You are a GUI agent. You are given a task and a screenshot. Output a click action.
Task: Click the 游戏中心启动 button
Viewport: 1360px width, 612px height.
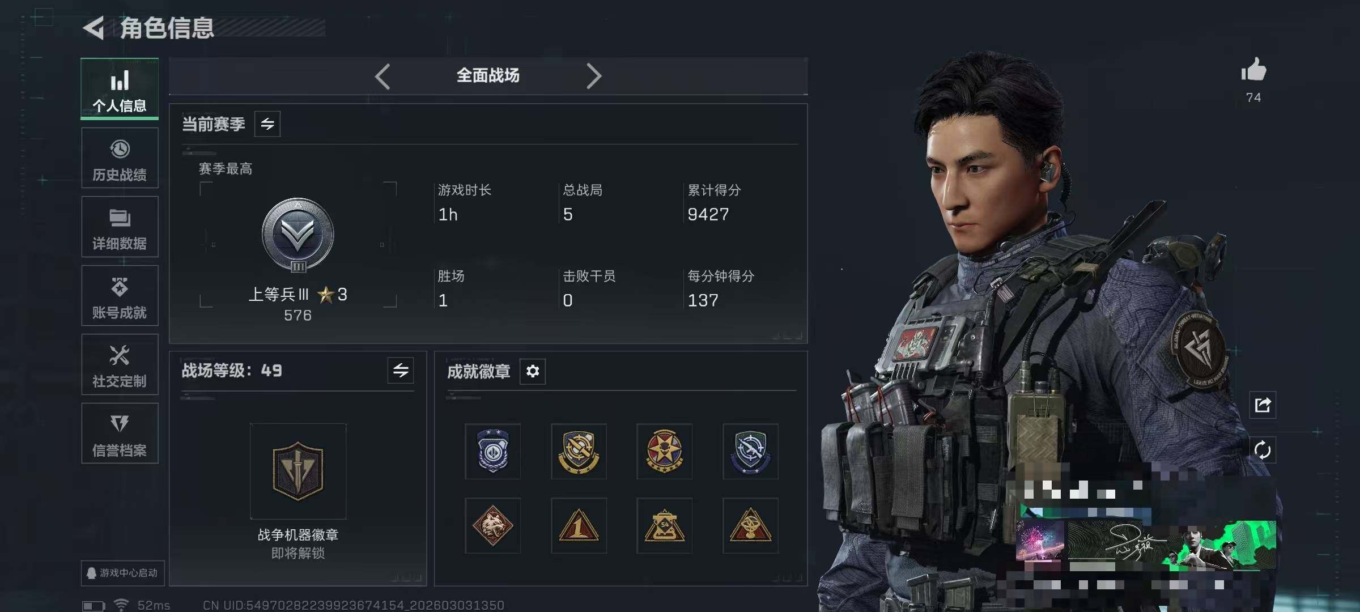click(x=122, y=573)
